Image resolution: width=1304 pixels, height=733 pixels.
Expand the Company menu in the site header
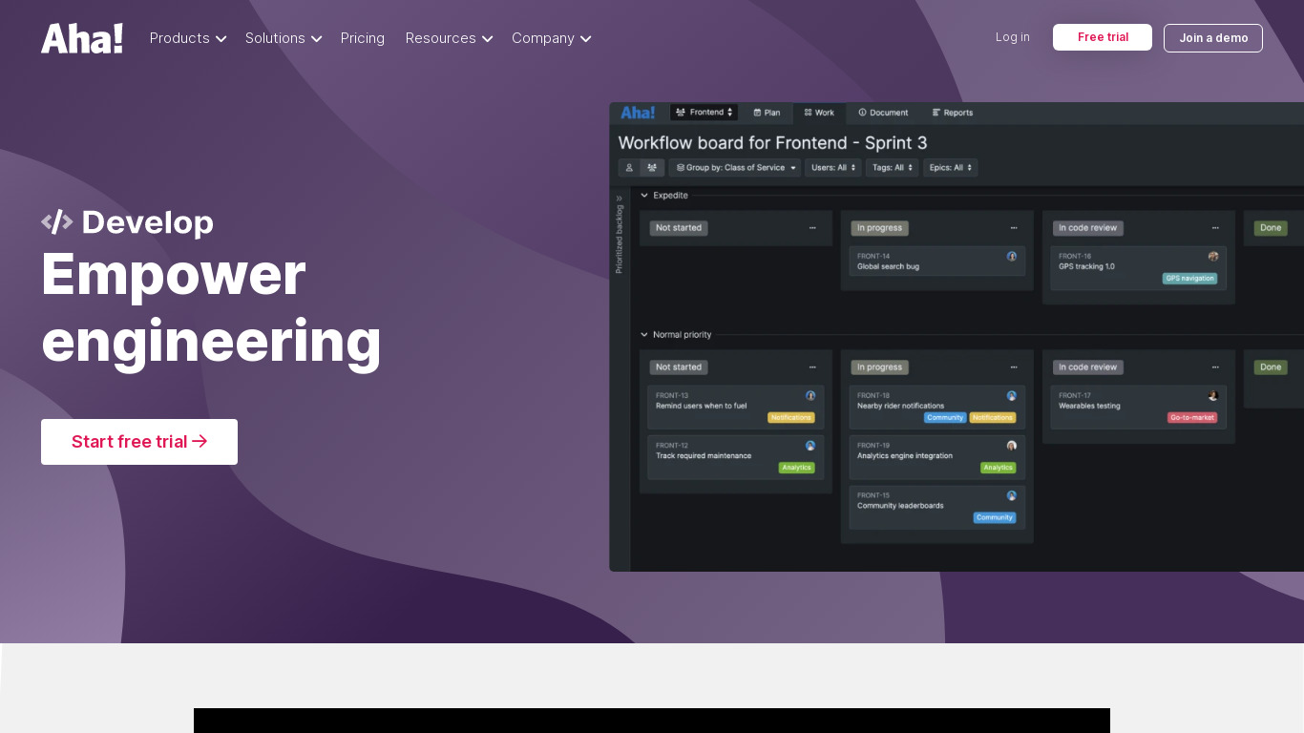pos(552,38)
